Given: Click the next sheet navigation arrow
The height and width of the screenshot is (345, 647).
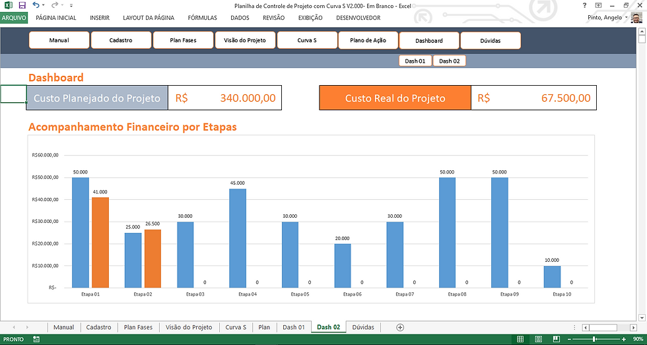Looking at the screenshot, I should [x=27, y=327].
